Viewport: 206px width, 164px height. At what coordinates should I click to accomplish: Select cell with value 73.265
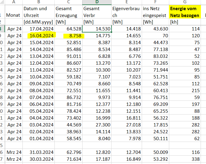point(155,63)
